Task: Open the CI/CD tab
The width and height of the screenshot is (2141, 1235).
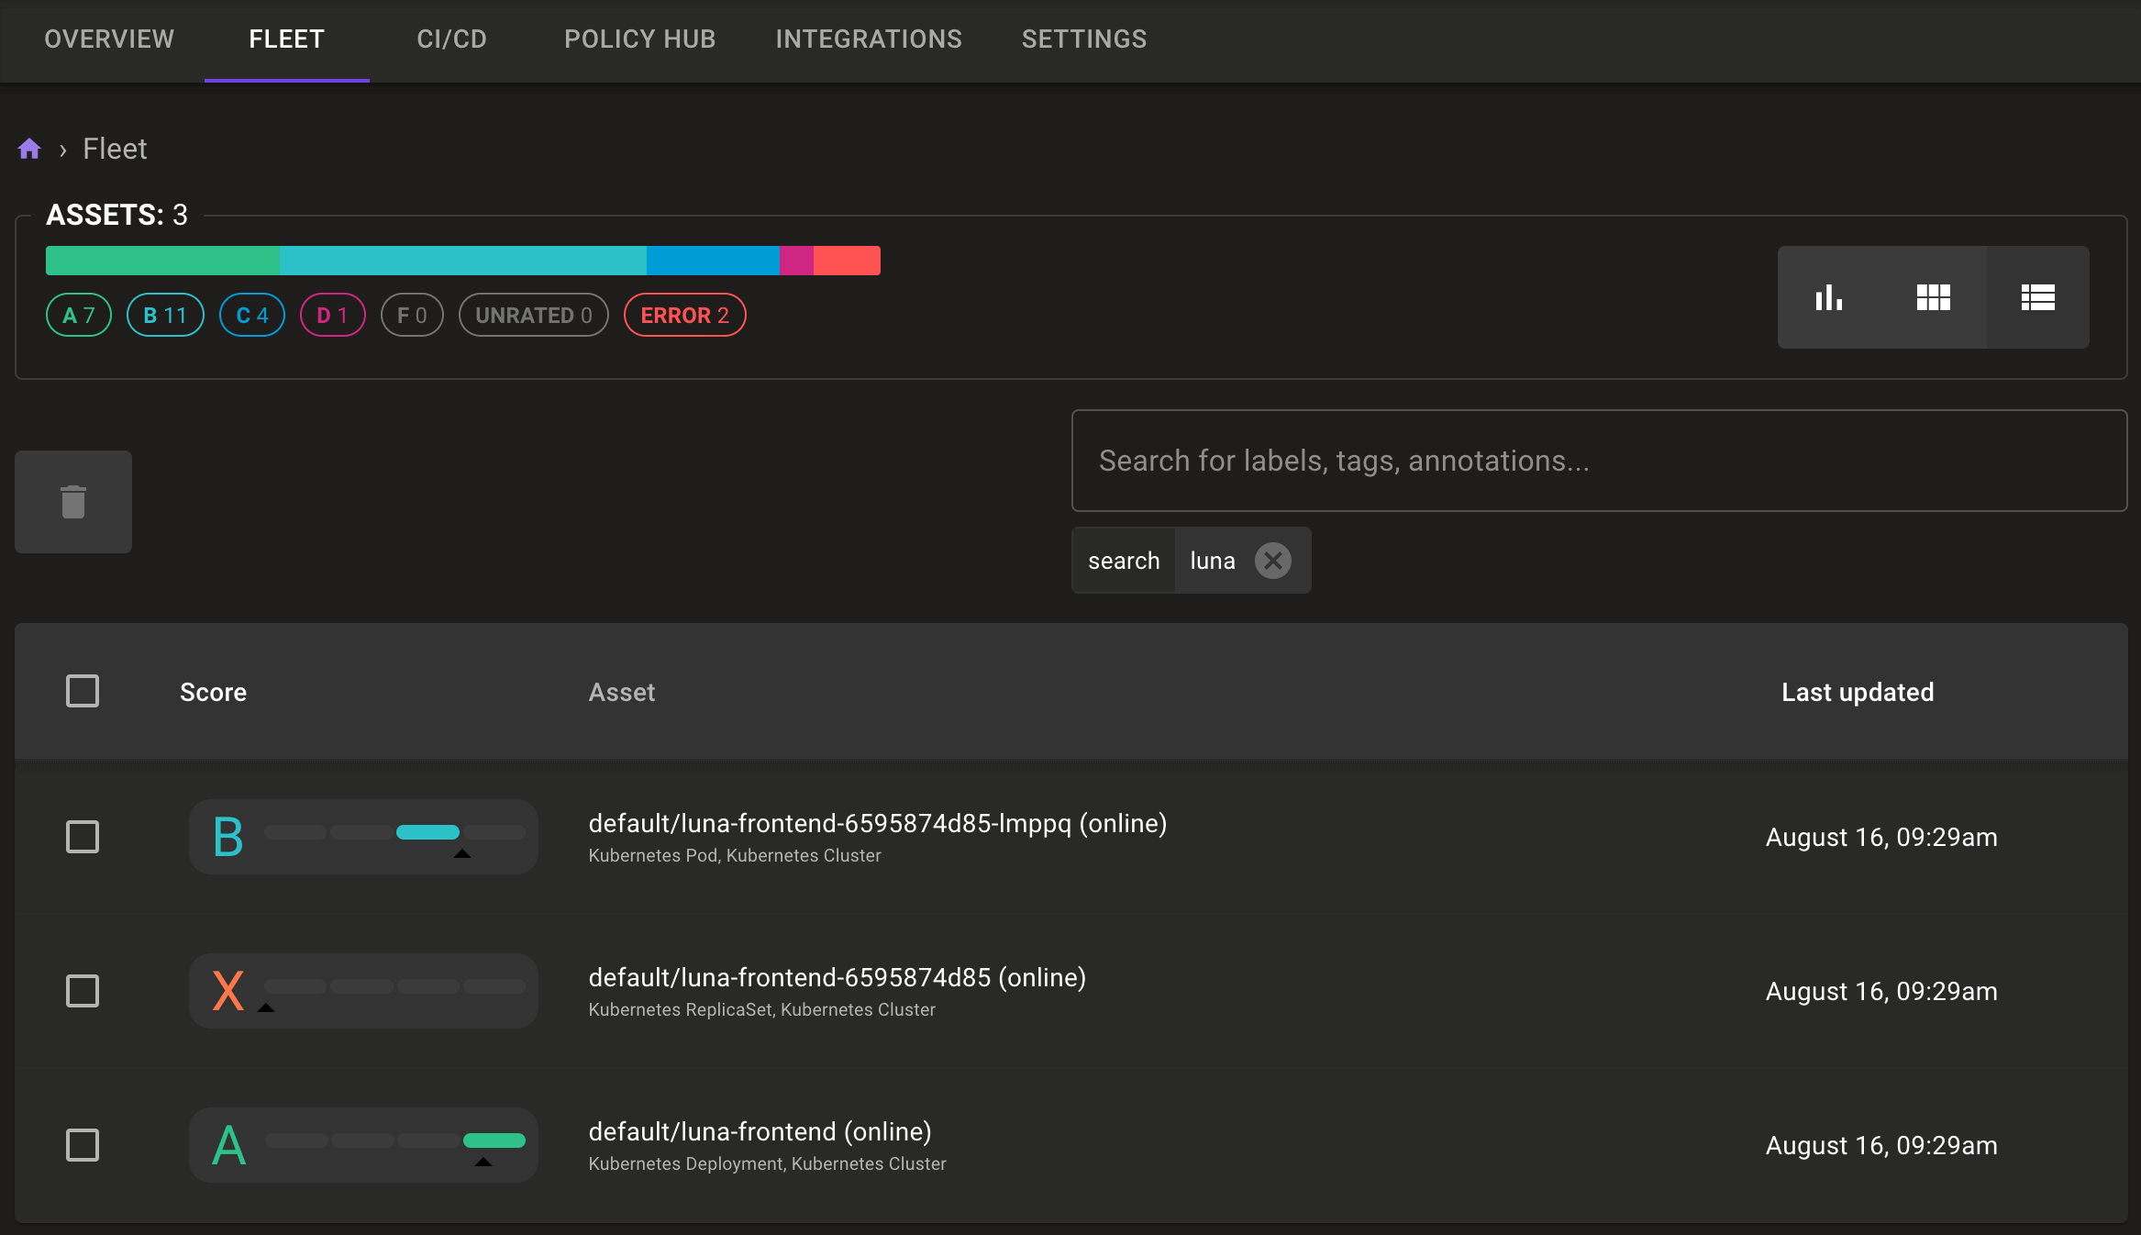Action: 451,39
